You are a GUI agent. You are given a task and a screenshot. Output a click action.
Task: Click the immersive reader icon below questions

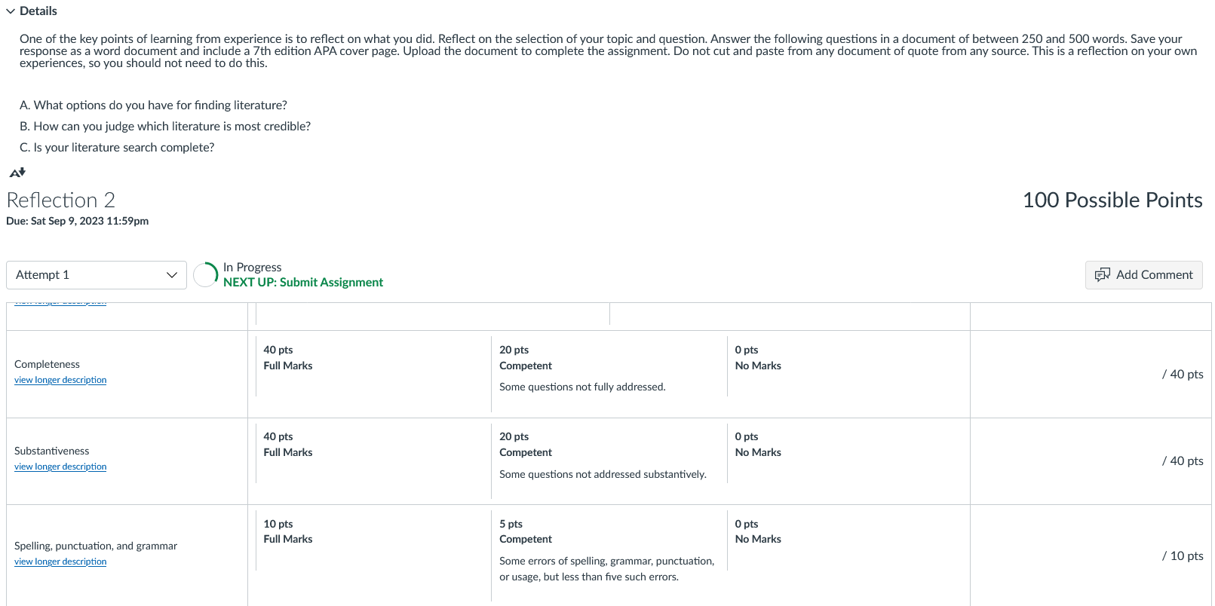pyautogui.click(x=17, y=173)
